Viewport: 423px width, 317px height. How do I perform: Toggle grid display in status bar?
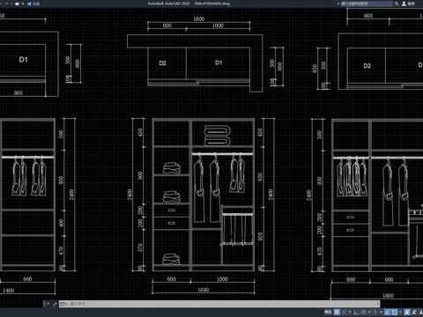point(337,312)
